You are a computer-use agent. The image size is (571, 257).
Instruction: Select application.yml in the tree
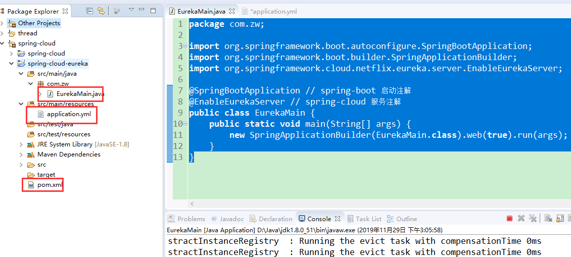coord(68,114)
